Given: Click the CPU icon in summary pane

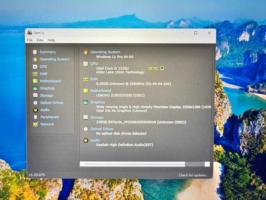Looking at the screenshot, I should click(x=86, y=64).
